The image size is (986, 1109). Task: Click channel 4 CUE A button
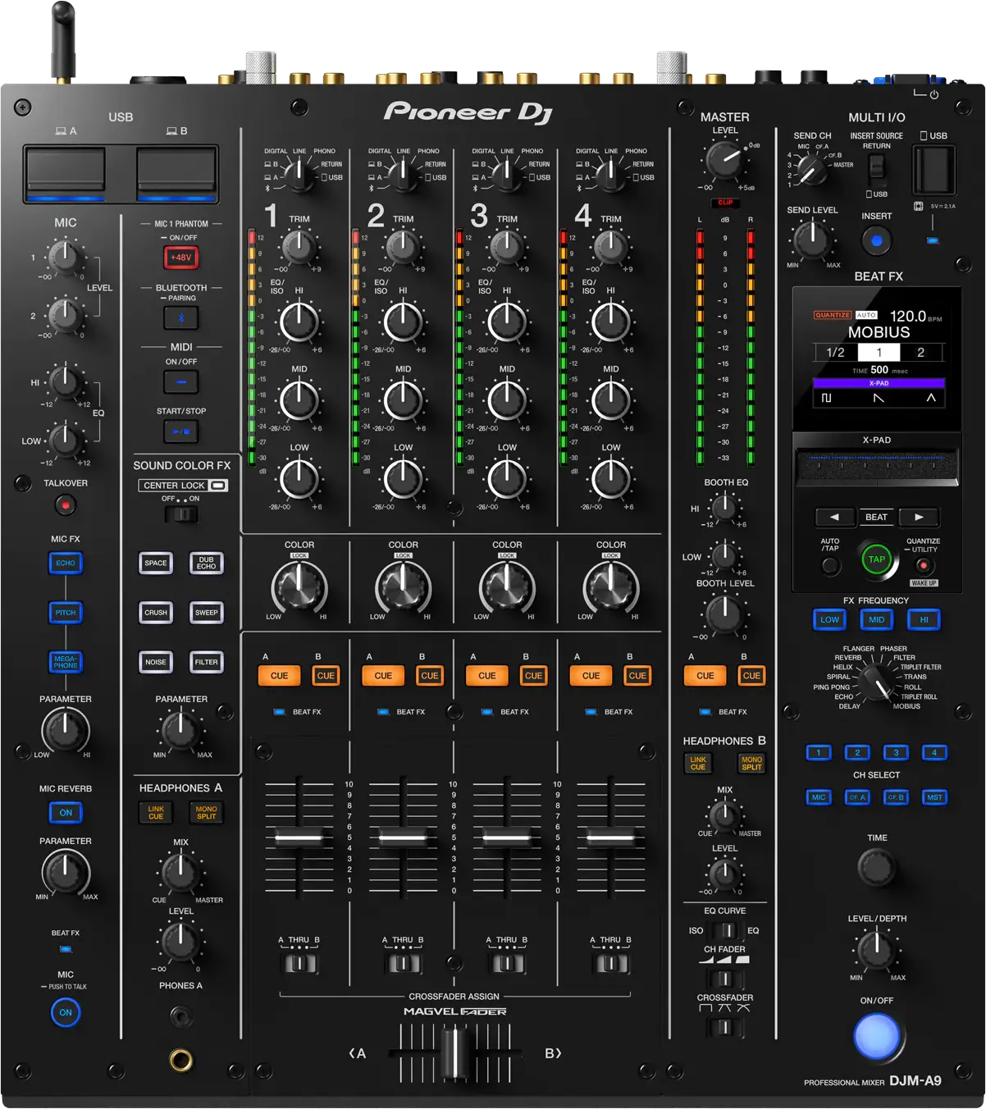[x=591, y=676]
